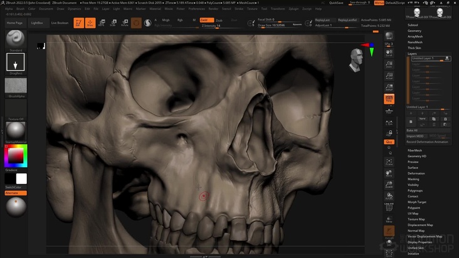This screenshot has width=459, height=258.
Task: Toggle Edit mode button
Action: [x=79, y=23]
